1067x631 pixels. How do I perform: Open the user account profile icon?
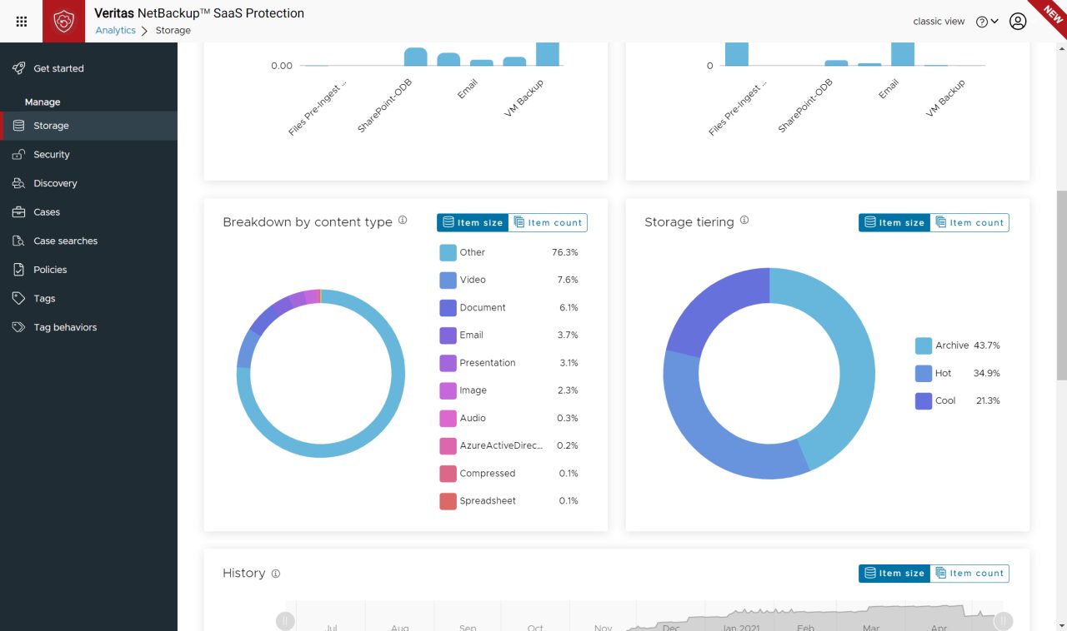[1018, 22]
